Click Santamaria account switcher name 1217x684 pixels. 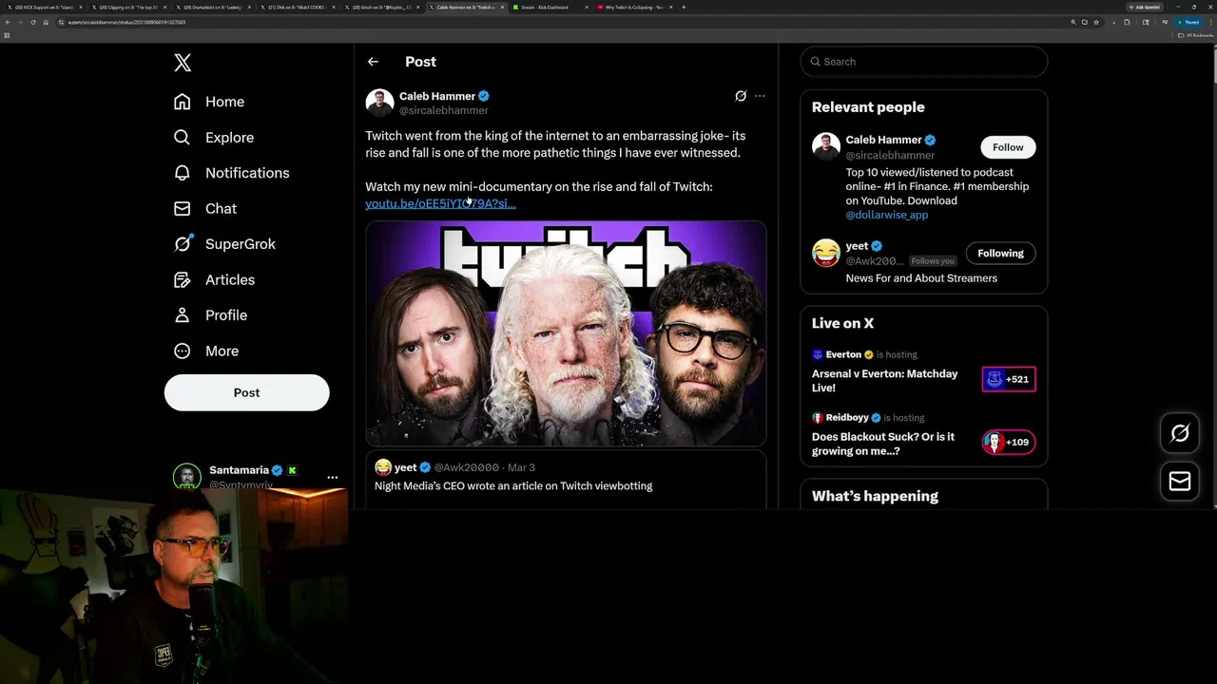pos(239,470)
